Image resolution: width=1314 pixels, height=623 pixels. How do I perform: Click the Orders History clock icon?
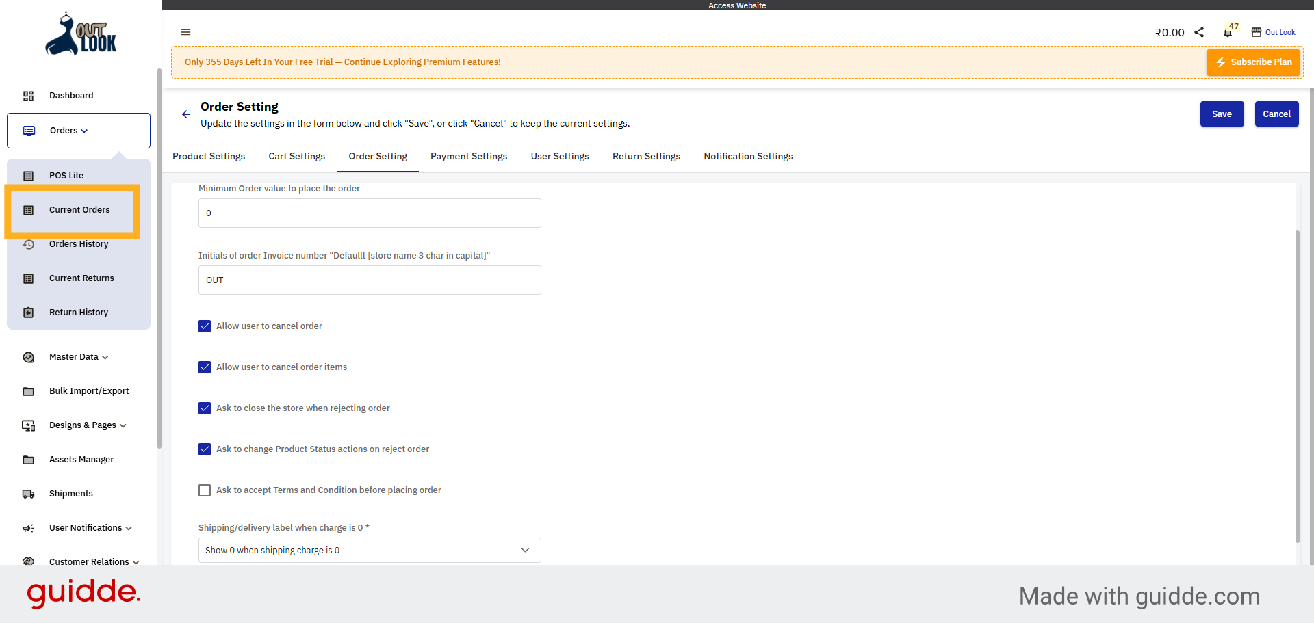[x=28, y=244]
